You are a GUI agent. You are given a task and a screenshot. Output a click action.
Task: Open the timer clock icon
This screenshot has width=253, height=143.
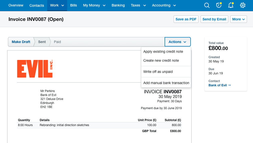(x=219, y=5)
